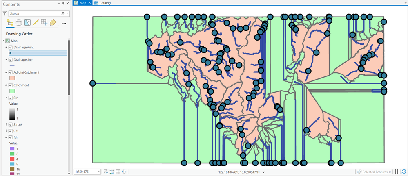Pause map drawing
This screenshot has width=408, height=176.
click(x=396, y=172)
